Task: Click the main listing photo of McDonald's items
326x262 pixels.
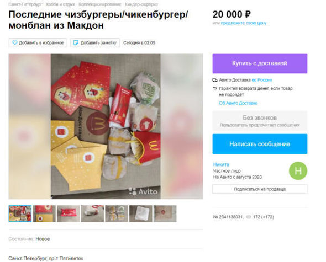Action: pyautogui.click(x=106, y=126)
